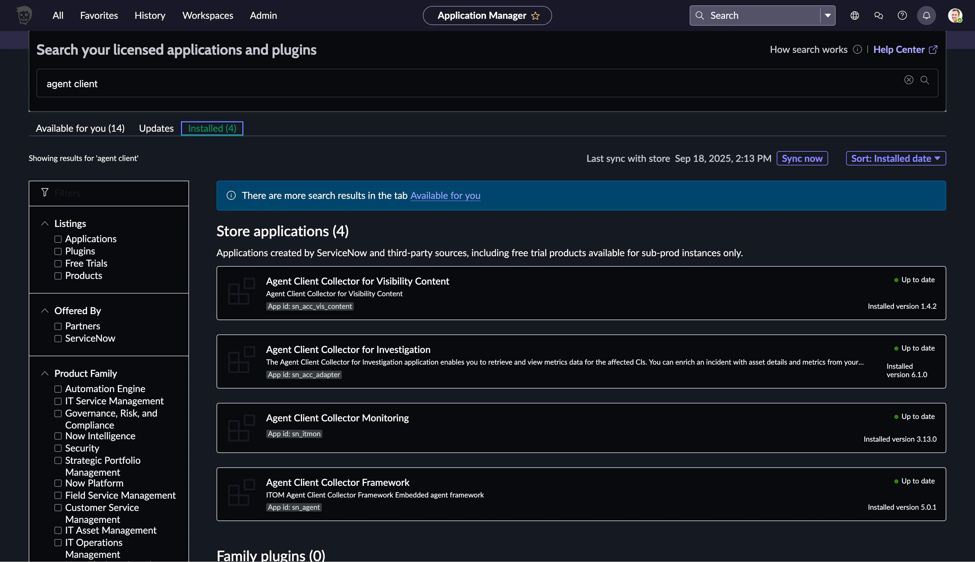Check the Security product family filter
This screenshot has width=975, height=562.
point(58,448)
